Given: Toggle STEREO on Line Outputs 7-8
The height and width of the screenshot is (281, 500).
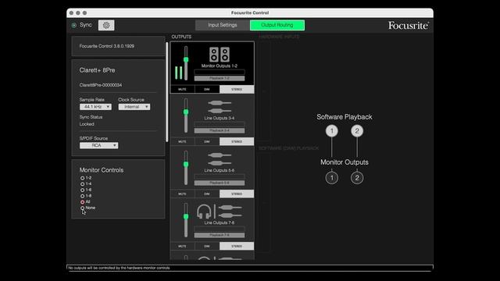Looking at the screenshot, I should click(237, 247).
